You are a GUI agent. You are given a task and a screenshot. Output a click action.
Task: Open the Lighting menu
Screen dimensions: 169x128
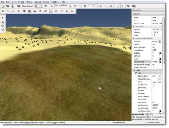(55, 2)
